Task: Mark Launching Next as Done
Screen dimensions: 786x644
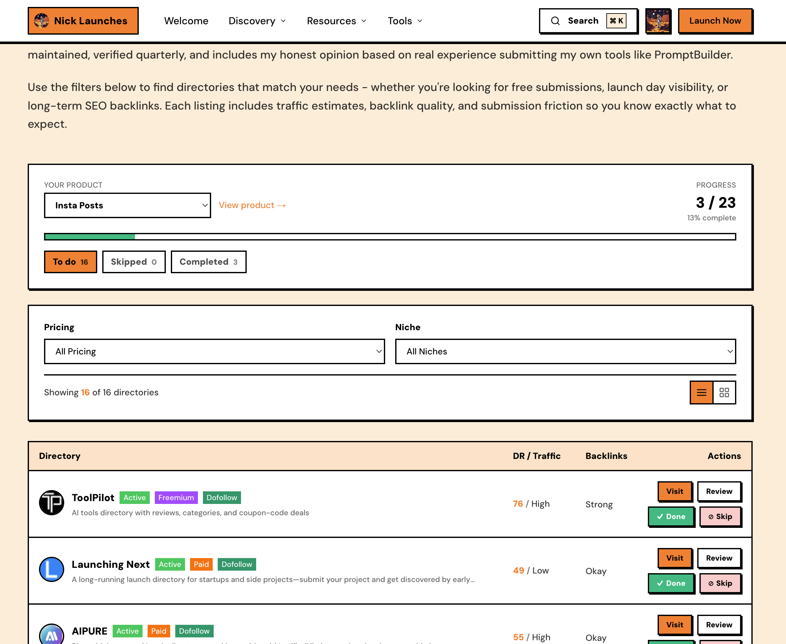Action: point(671,583)
